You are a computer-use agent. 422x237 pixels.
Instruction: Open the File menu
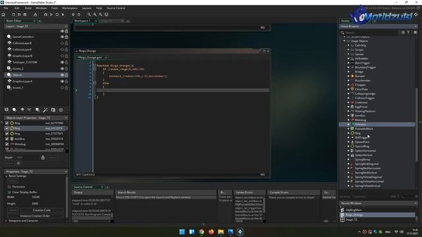click(6, 8)
